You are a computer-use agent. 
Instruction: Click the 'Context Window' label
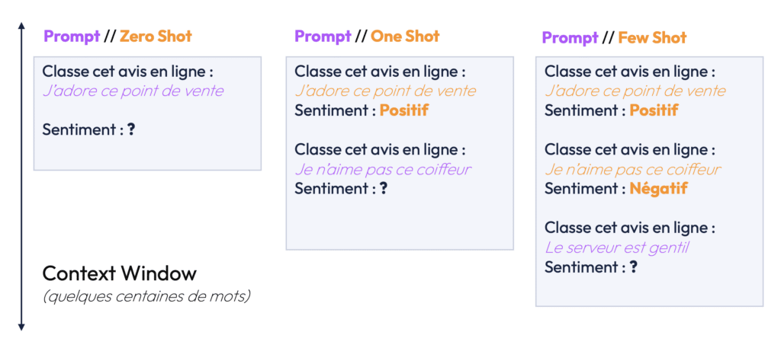(x=120, y=273)
